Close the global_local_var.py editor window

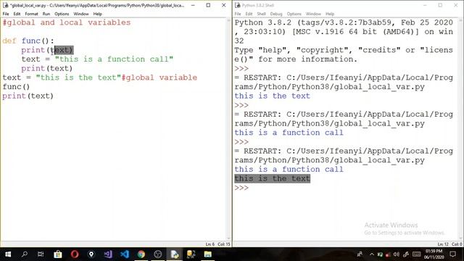pyautogui.click(x=224, y=5)
